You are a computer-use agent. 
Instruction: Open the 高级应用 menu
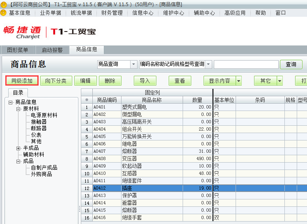click(235, 13)
